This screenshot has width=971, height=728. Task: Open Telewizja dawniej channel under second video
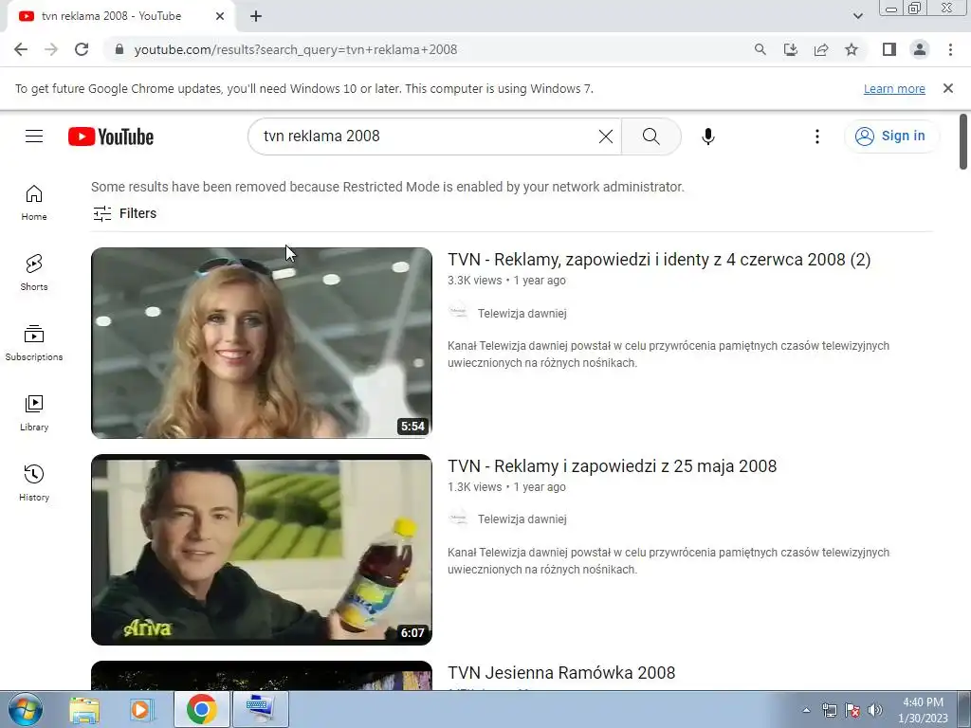[522, 519]
